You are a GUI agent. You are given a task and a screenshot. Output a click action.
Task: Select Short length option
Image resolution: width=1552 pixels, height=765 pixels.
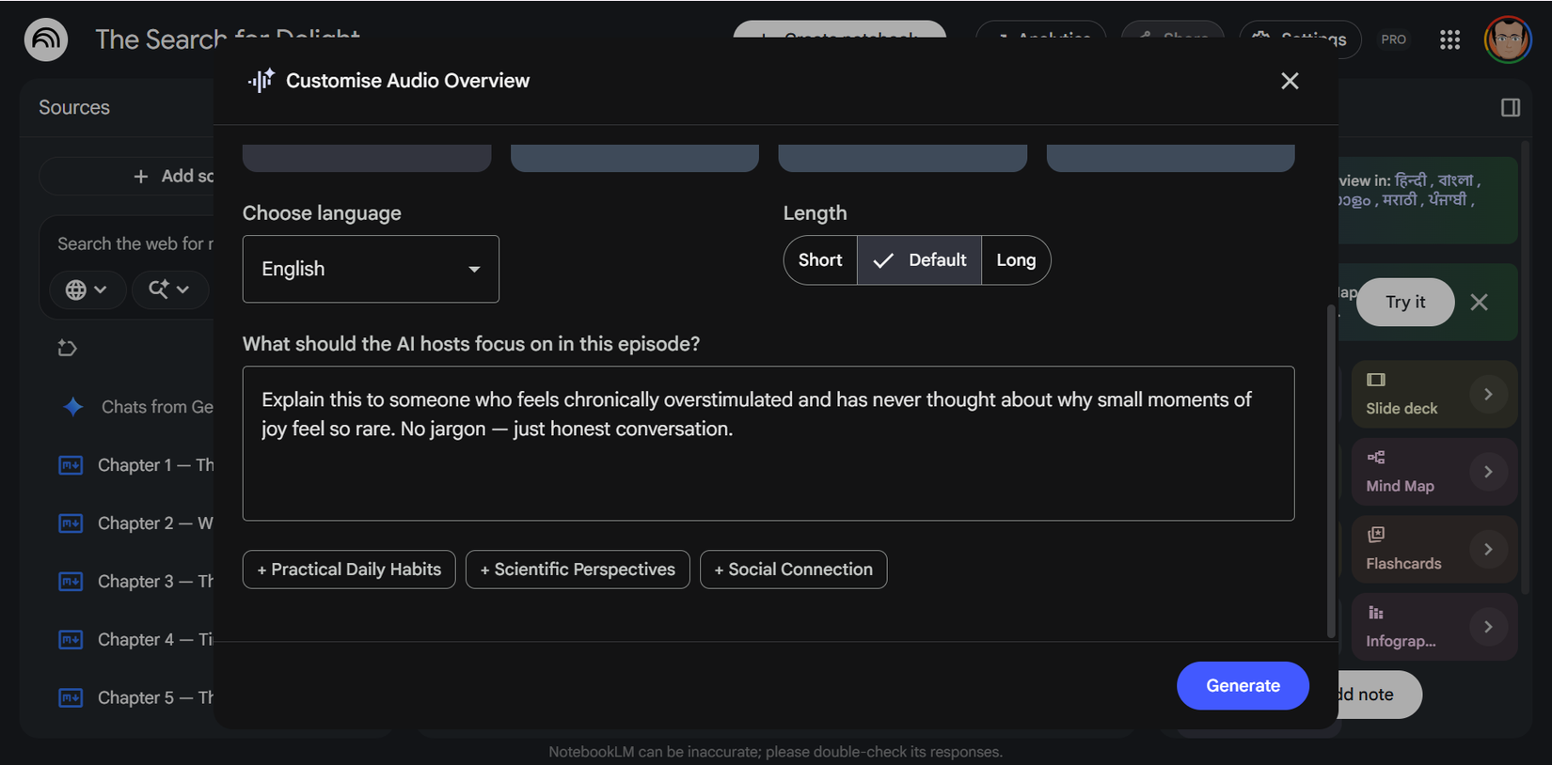820,260
